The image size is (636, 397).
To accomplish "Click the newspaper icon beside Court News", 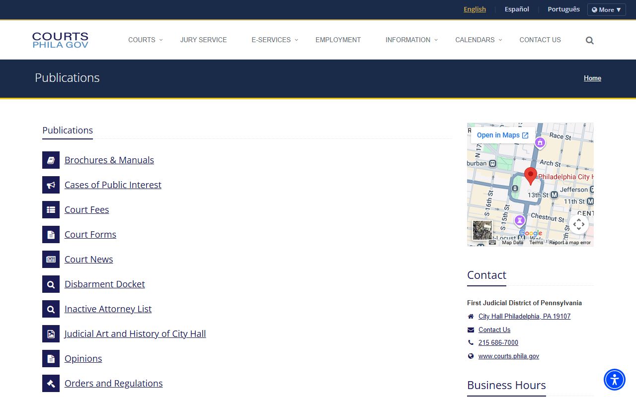I will coord(51,259).
